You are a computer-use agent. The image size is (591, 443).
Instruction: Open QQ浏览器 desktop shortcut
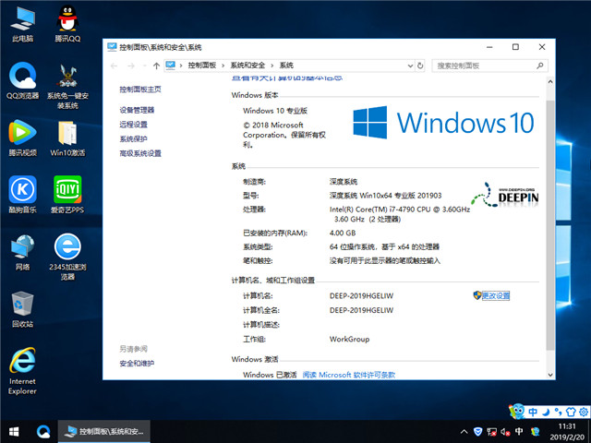22,80
